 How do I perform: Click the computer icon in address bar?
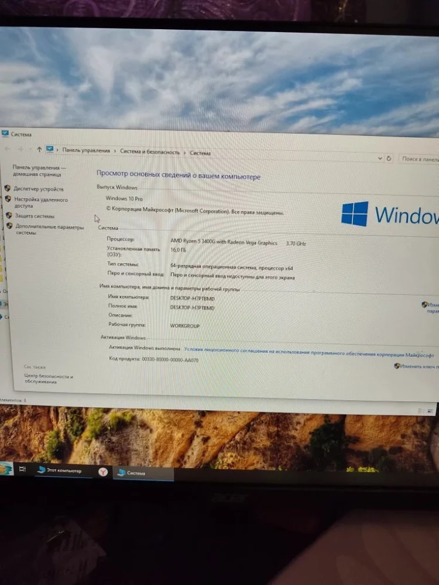[50, 150]
